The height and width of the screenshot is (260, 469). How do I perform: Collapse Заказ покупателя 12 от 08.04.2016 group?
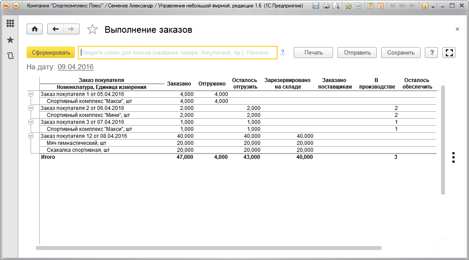[31, 136]
